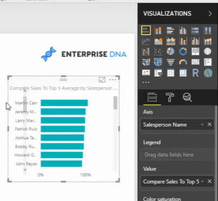Pick the map globe visual
The image size is (218, 201).
(x=208, y=51)
